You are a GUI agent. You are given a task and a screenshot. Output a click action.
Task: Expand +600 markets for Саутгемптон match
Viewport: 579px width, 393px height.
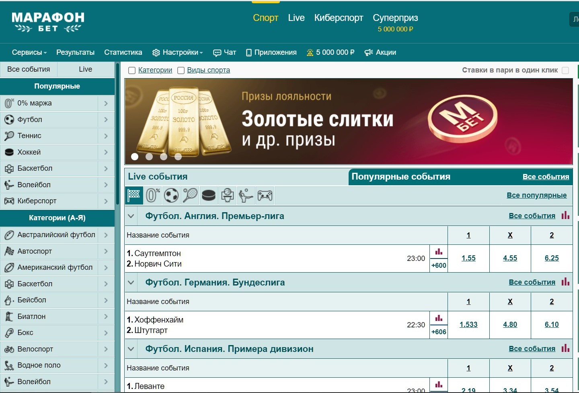(x=439, y=265)
